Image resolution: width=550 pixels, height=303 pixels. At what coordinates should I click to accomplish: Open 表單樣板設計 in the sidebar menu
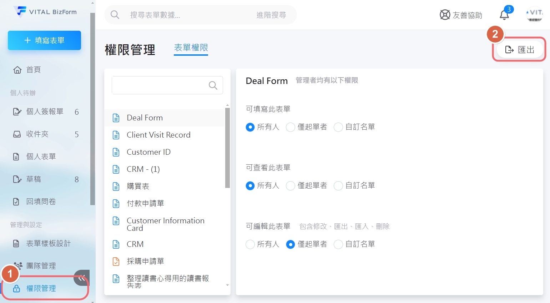coord(48,244)
